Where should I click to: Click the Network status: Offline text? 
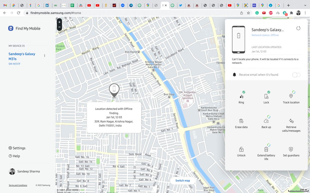click(x=265, y=35)
